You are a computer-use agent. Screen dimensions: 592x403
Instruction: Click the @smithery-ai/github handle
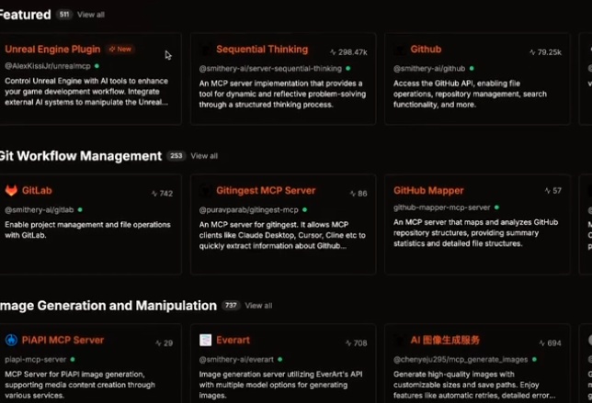pos(429,69)
